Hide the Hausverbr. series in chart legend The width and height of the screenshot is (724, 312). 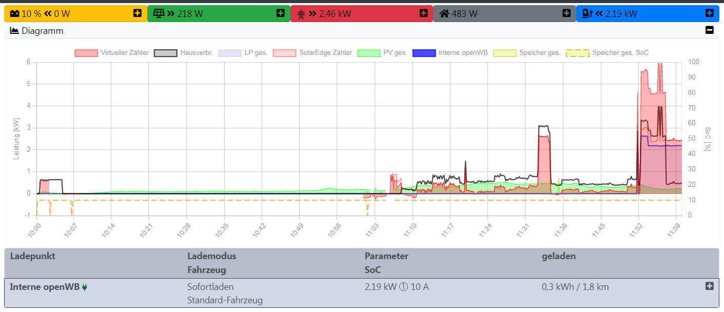coord(183,52)
